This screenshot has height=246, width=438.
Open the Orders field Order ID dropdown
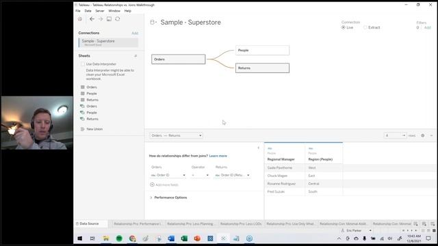[168, 175]
